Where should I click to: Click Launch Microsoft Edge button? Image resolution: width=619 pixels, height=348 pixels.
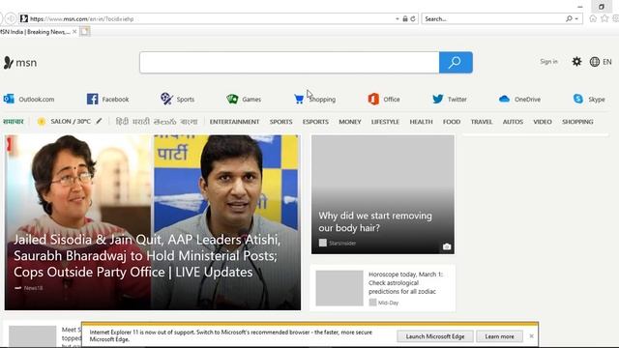coord(434,336)
